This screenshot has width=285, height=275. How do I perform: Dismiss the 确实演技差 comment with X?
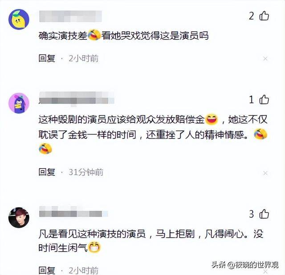(x=265, y=58)
